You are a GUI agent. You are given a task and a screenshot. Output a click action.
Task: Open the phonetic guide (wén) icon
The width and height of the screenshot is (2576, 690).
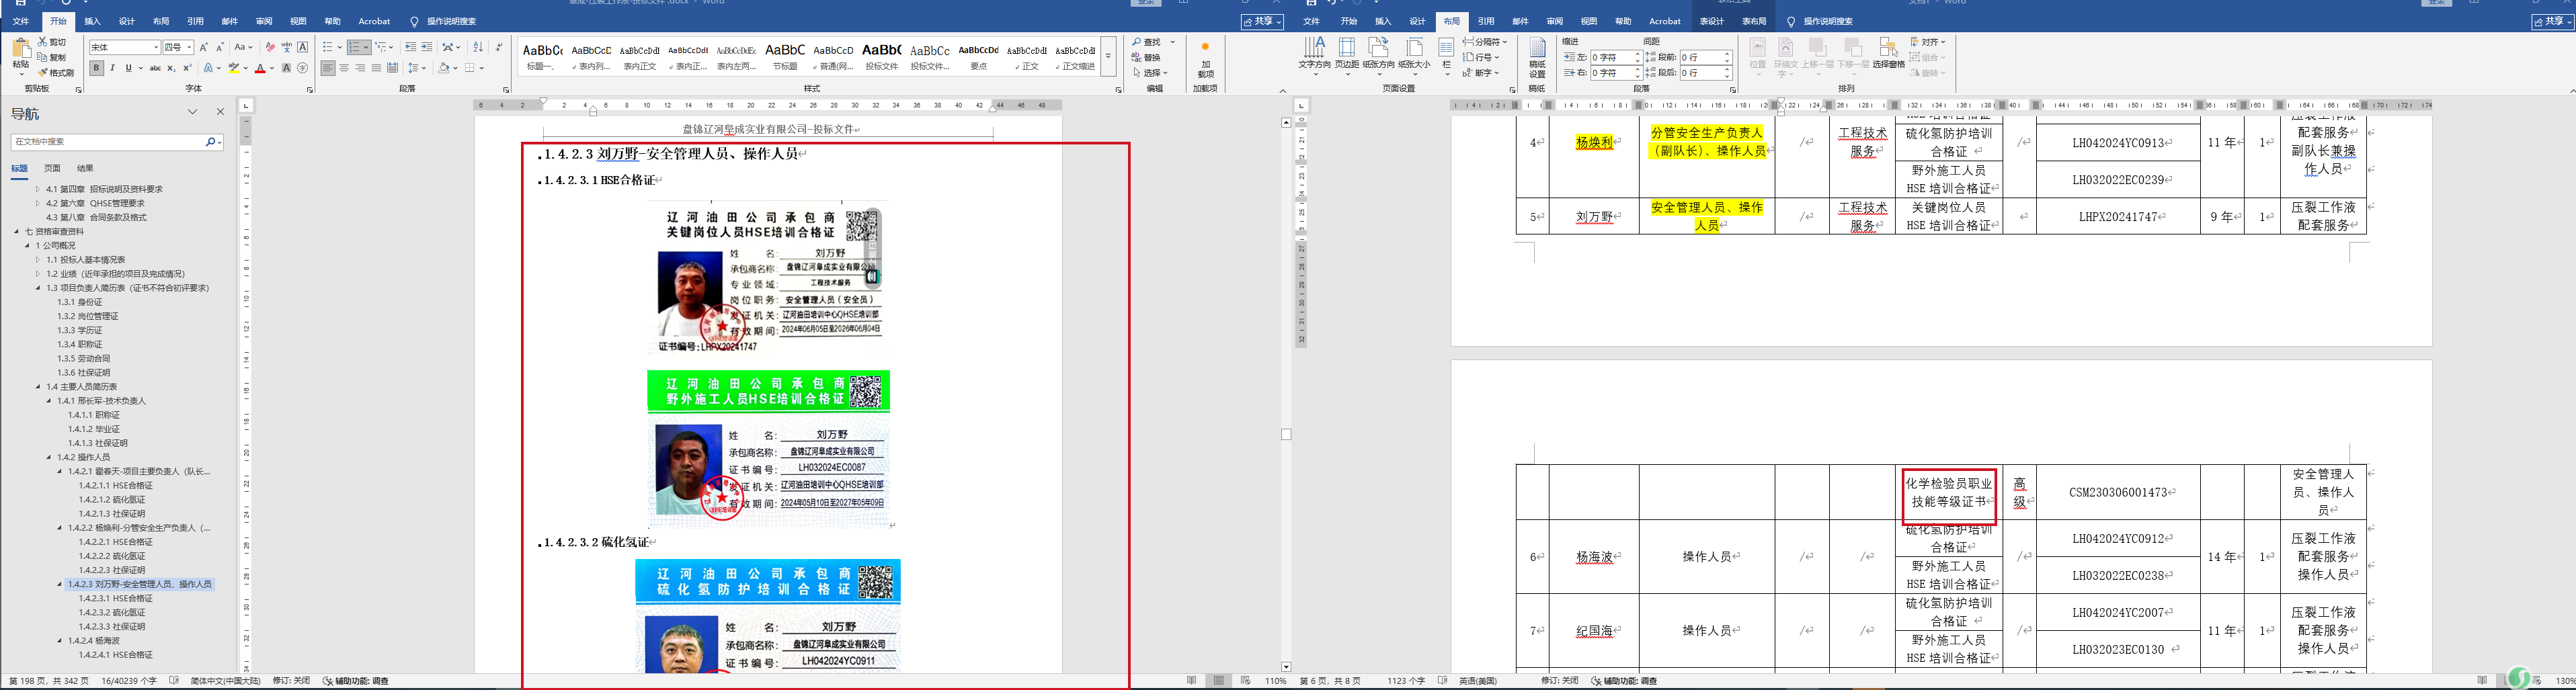click(286, 47)
